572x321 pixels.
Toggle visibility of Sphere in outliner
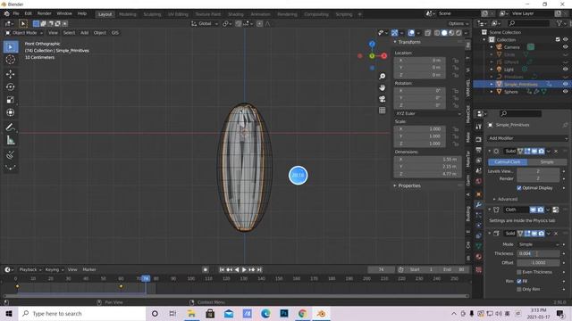click(565, 92)
